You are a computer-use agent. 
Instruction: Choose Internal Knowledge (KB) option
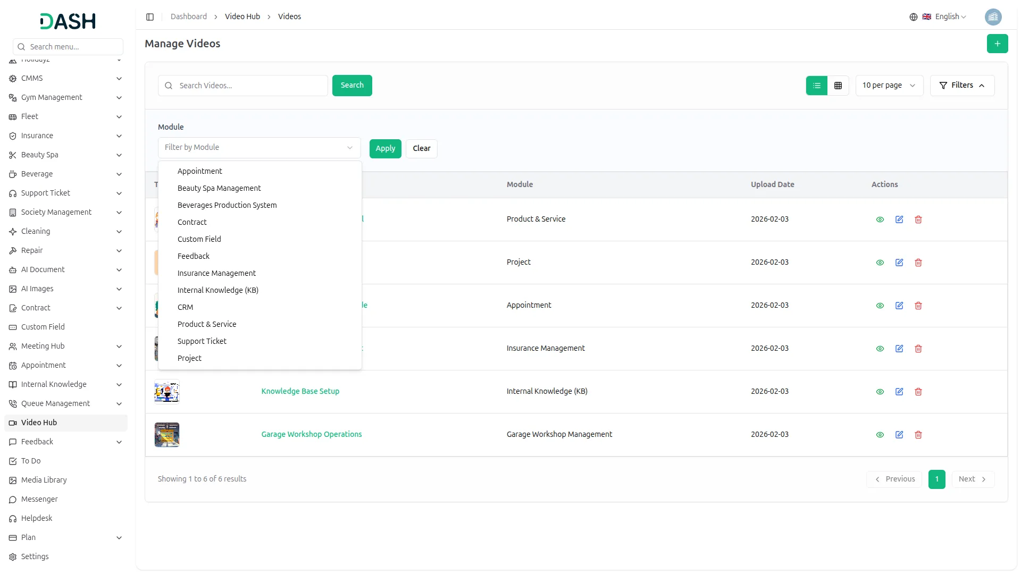pos(218,290)
